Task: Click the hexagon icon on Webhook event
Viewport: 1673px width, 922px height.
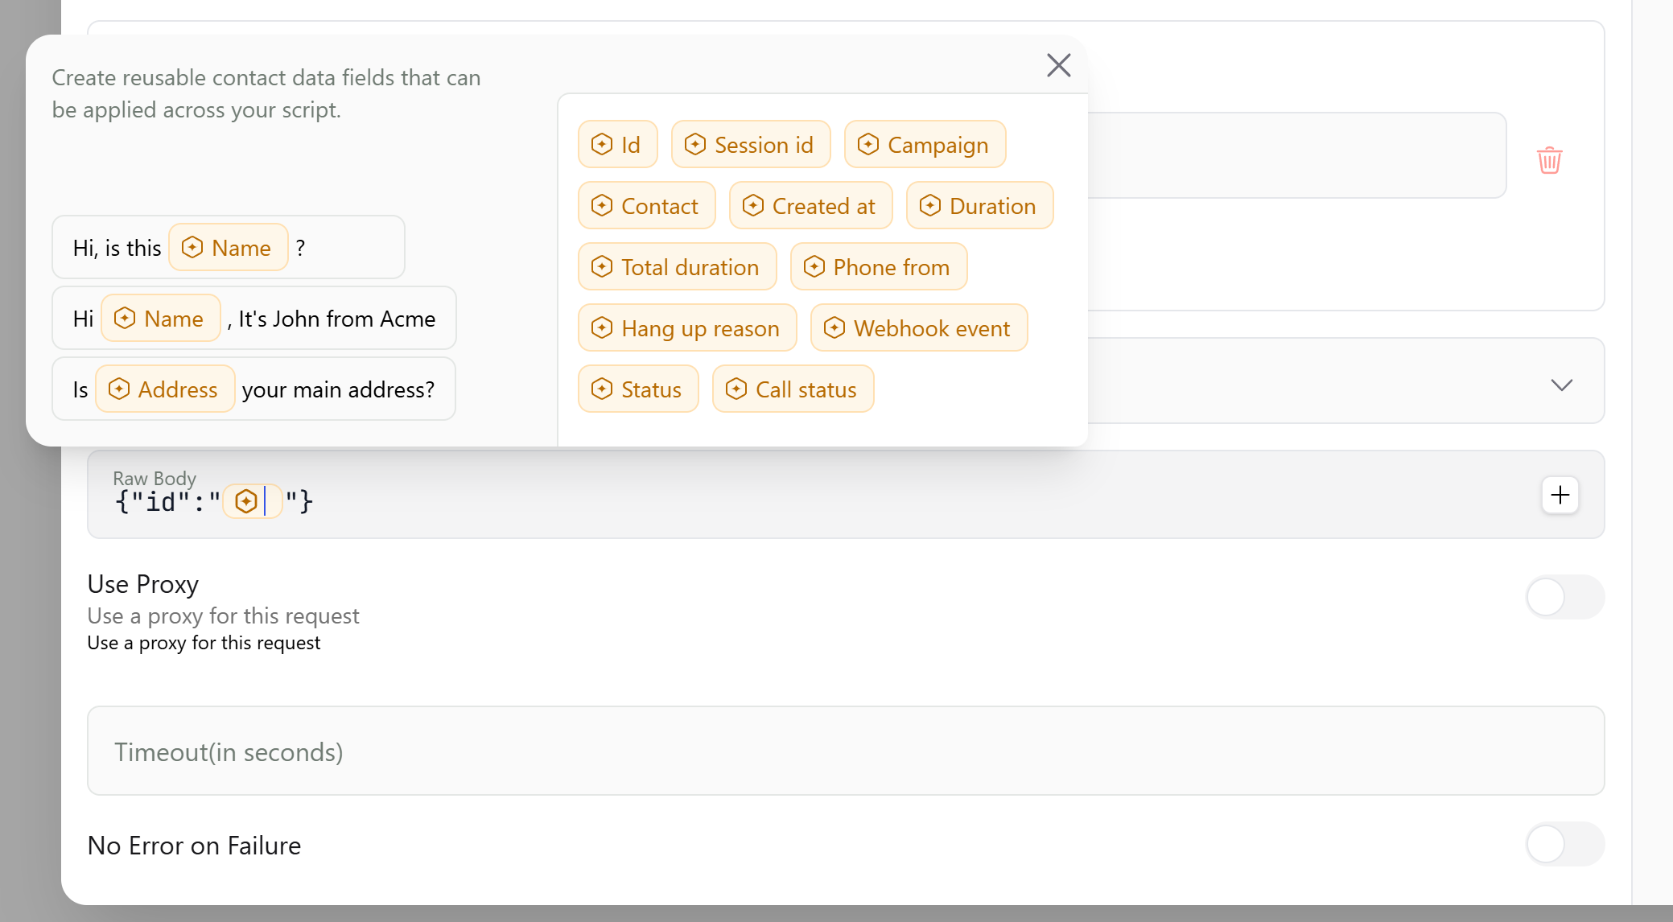Action: pyautogui.click(x=835, y=327)
